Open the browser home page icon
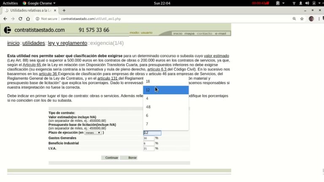Screen dimensions: 324x182 (28, 19)
